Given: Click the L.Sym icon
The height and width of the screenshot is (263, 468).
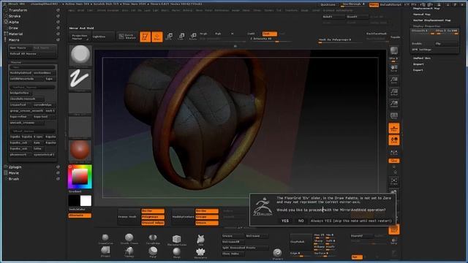Looking at the screenshot, I should pyautogui.click(x=394, y=153).
